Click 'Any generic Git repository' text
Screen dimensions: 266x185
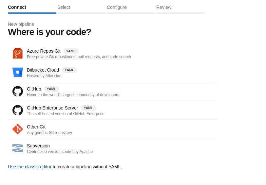pos(49,133)
